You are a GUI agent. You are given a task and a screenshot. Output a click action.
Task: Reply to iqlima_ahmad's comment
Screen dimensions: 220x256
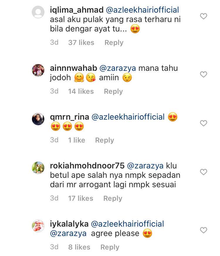(114, 43)
